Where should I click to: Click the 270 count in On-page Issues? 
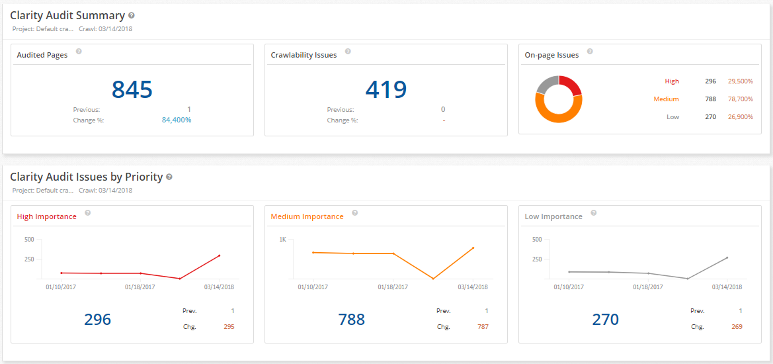(710, 117)
